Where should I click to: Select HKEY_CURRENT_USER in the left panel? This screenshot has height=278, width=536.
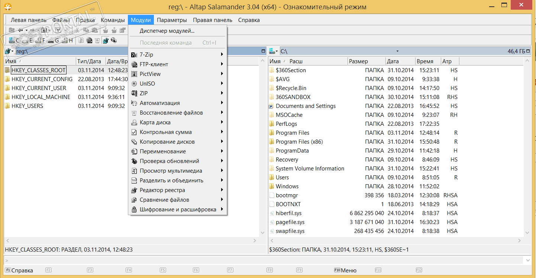pyautogui.click(x=39, y=88)
